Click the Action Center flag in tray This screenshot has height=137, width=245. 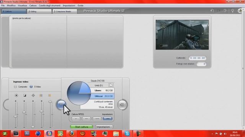click(x=216, y=134)
